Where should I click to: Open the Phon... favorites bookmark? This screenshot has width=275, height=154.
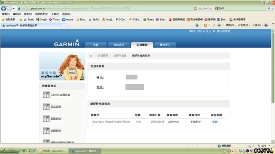(x=82, y=20)
